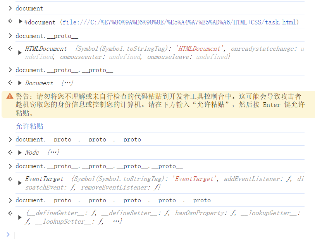The width and height of the screenshot is (315, 243).
Task: Expand the Document prototype object
Action: 20,83
